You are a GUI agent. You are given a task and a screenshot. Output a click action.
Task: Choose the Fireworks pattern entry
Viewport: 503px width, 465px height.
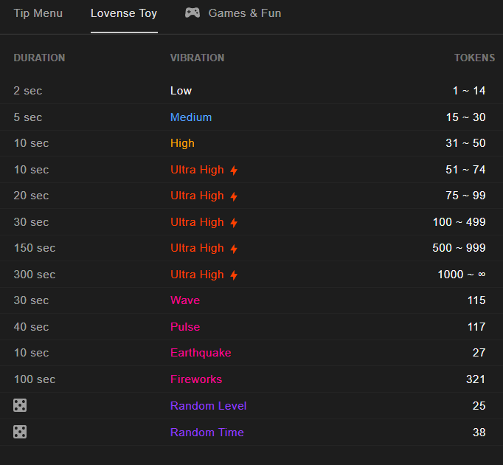pyautogui.click(x=196, y=379)
